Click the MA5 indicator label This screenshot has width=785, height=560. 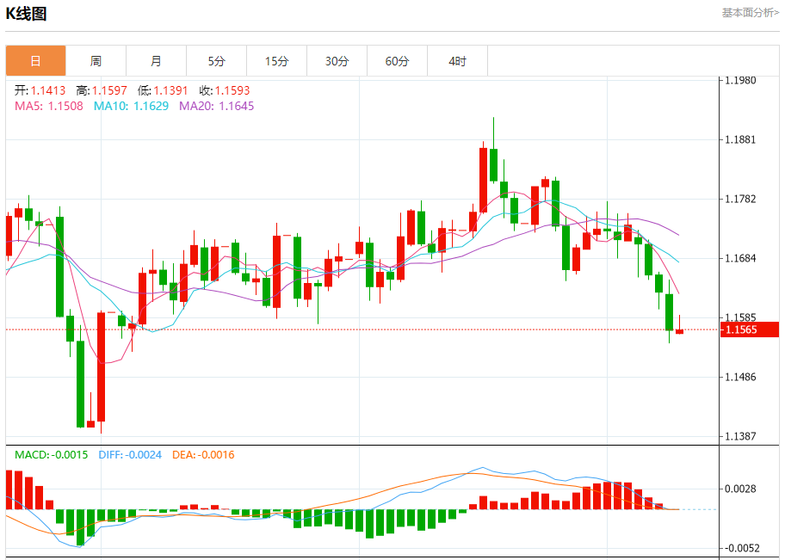tap(49, 106)
